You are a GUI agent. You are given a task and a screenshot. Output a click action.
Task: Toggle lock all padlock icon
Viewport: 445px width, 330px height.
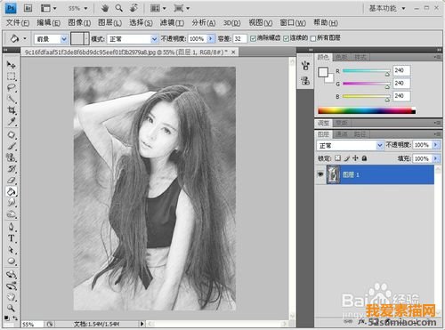pyautogui.click(x=364, y=158)
